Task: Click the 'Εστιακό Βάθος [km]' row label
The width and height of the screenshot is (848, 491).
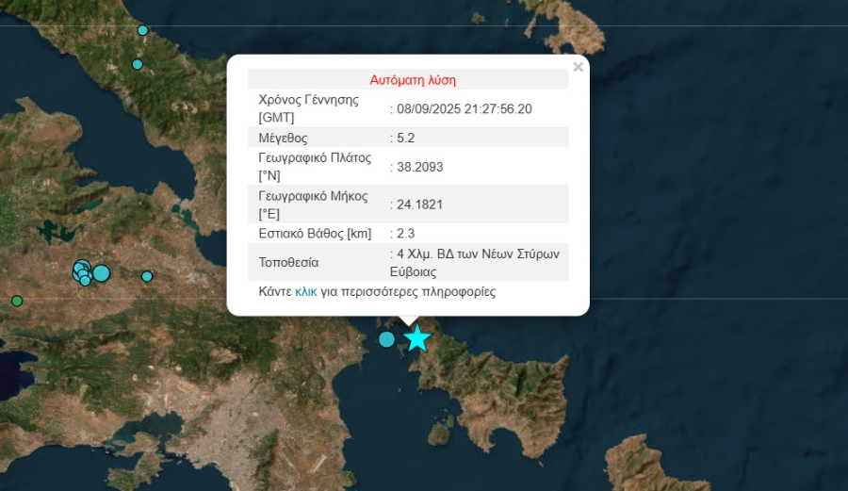Action: tap(315, 233)
